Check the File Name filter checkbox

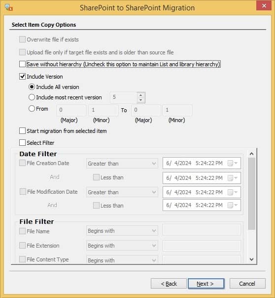pyautogui.click(x=22, y=231)
